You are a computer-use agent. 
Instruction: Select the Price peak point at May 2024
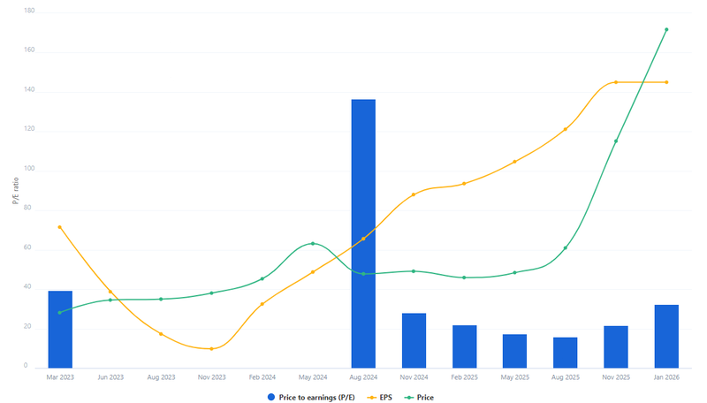pos(313,244)
